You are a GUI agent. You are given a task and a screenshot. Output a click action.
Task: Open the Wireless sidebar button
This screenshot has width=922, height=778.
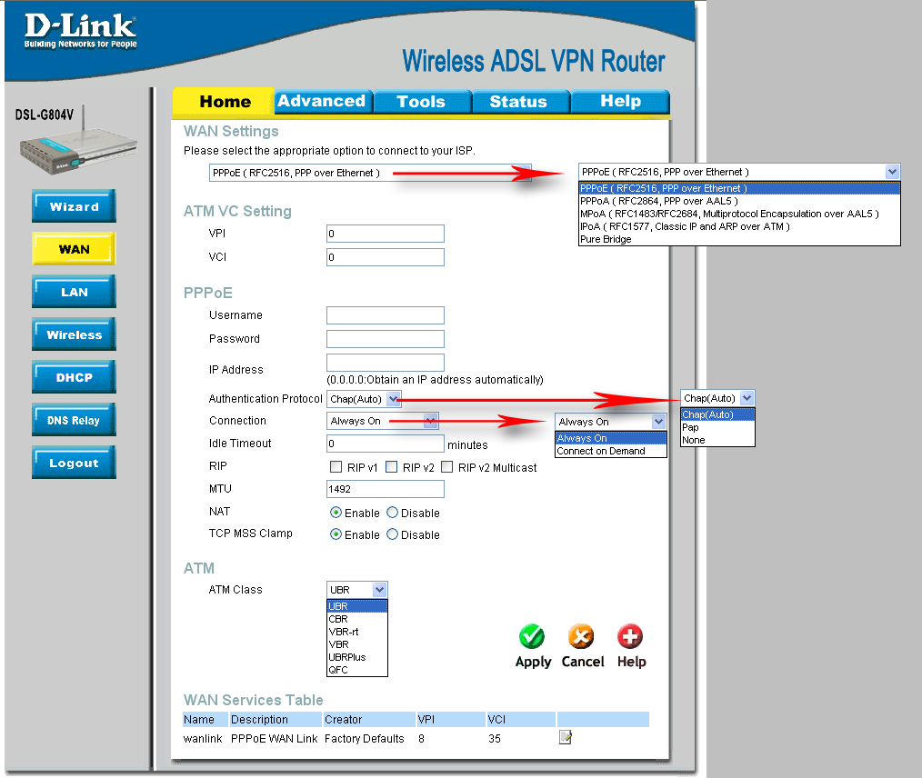pos(74,334)
